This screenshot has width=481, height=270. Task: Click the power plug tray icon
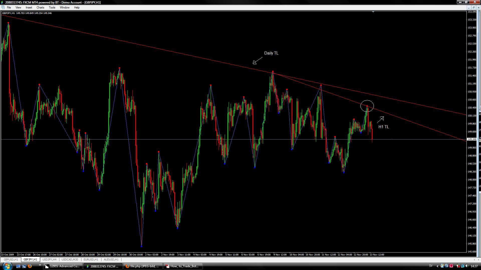[x=458, y=266]
